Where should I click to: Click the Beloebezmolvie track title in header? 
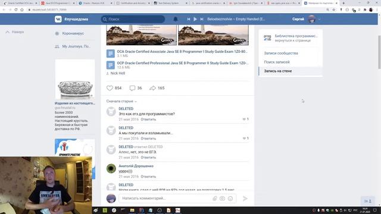236,19
